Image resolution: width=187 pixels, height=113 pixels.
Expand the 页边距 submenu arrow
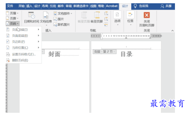[x=39, y=41]
